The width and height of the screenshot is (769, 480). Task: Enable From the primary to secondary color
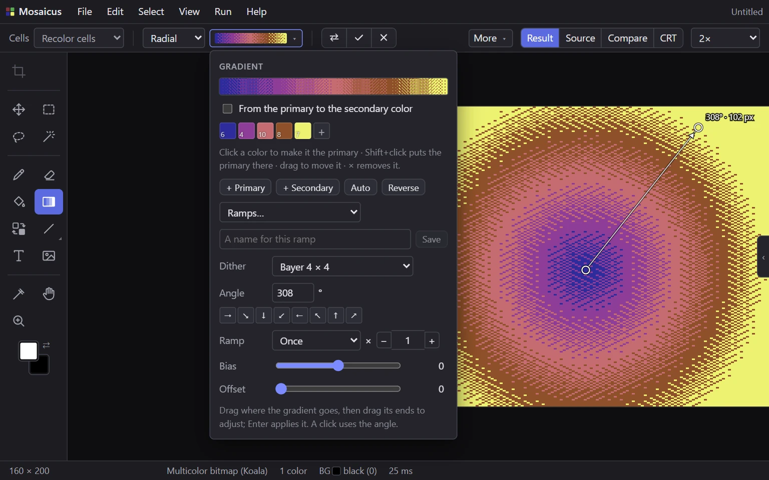click(x=227, y=108)
